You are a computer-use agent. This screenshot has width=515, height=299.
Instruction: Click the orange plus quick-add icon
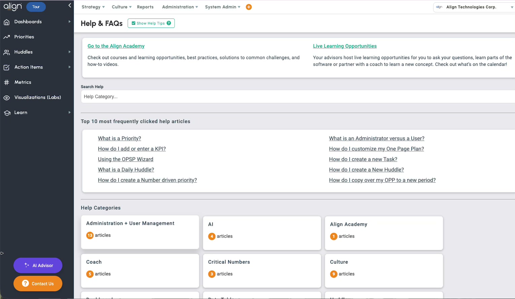249,7
